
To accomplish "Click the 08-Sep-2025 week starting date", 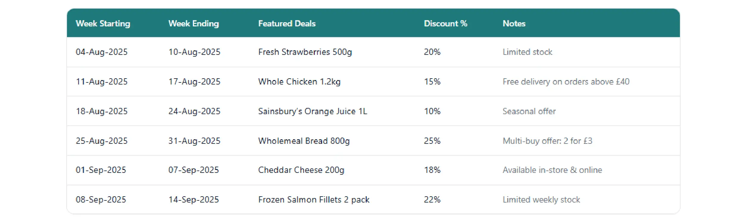I will [101, 200].
